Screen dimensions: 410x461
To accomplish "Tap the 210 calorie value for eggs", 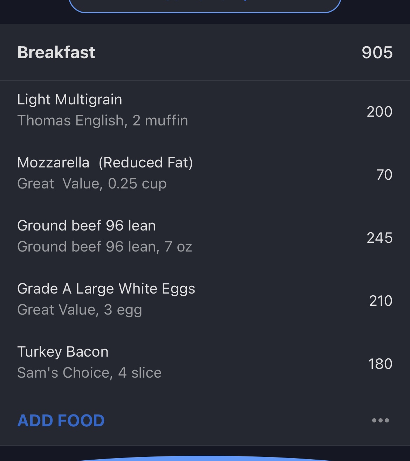I will [381, 301].
